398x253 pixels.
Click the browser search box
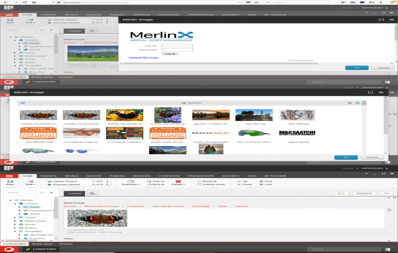pos(297,2)
